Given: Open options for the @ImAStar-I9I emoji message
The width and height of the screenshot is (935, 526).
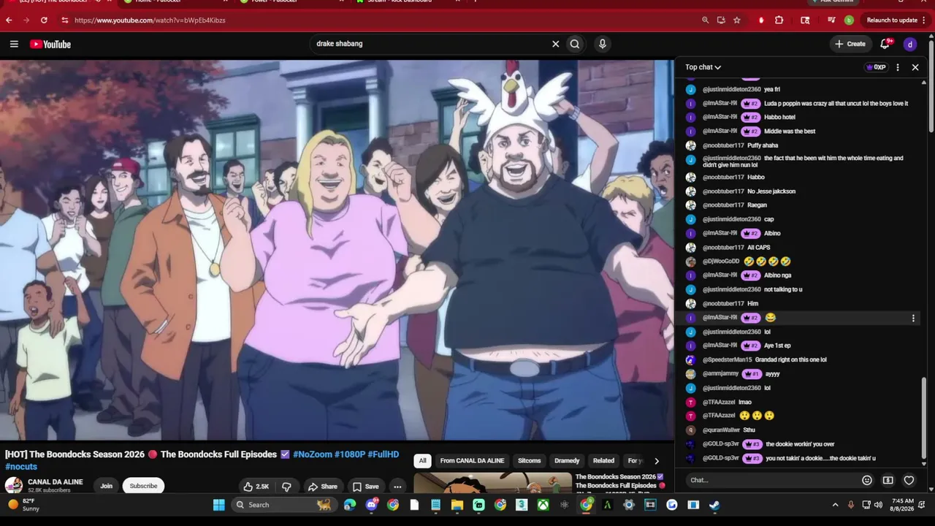Looking at the screenshot, I should (913, 319).
